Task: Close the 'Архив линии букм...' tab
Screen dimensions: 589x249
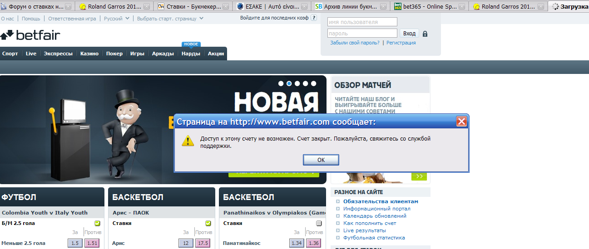Action: pos(383,7)
